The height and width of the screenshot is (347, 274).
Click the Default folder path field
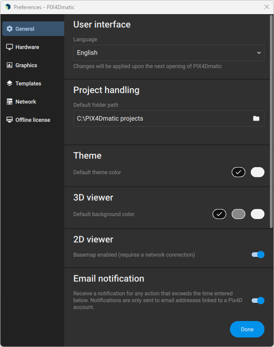point(169,118)
